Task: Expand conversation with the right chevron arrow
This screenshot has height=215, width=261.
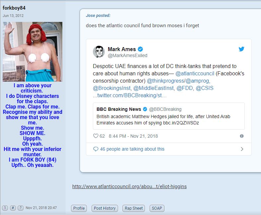Action: click(x=242, y=149)
